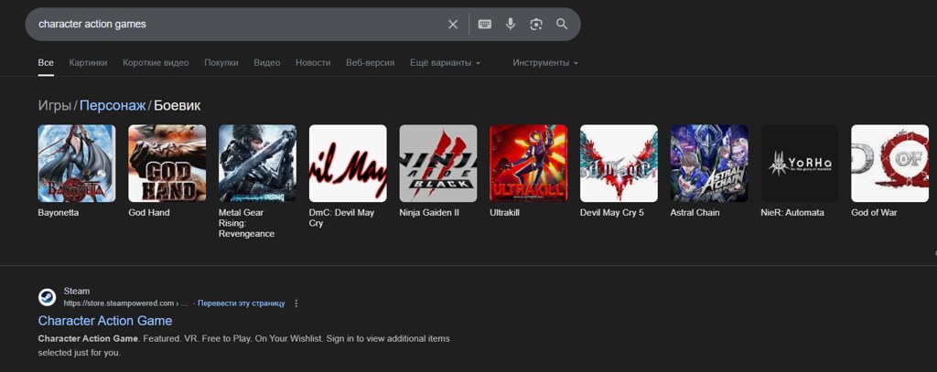Click the 'Devil May Cry 5' caption
Image resolution: width=937 pixels, height=372 pixels.
coord(612,213)
